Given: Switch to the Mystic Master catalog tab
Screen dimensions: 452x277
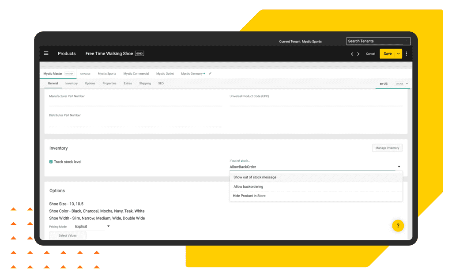Looking at the screenshot, I should [58, 74].
